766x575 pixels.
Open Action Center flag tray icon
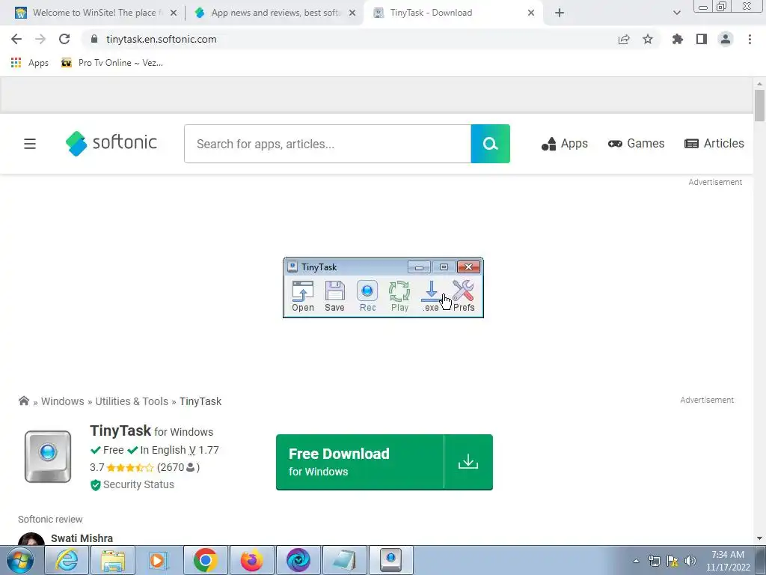click(x=672, y=561)
